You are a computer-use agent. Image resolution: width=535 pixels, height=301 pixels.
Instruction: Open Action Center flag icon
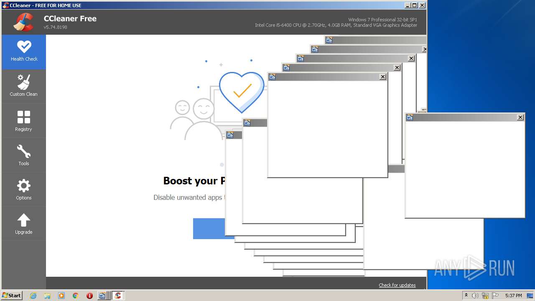495,296
